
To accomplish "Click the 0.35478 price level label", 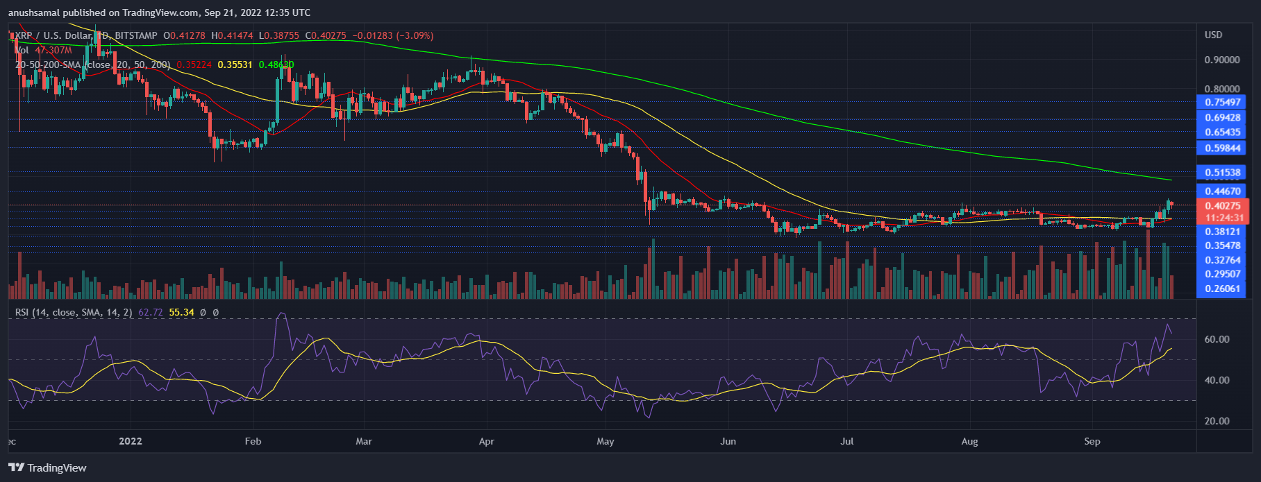I will pos(1221,246).
